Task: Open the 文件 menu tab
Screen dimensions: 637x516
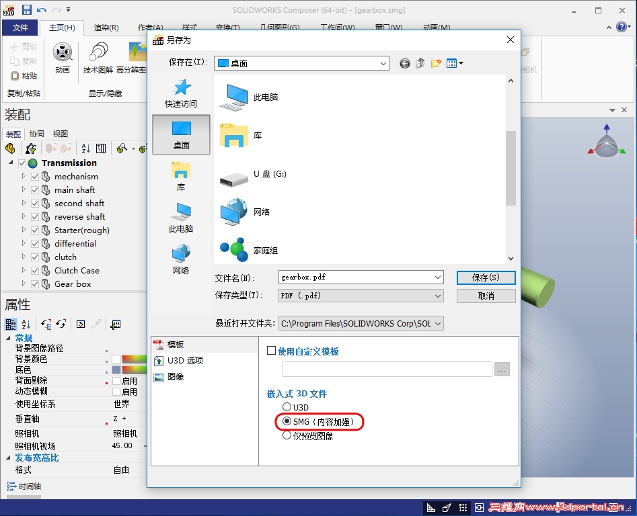Action: tap(20, 28)
